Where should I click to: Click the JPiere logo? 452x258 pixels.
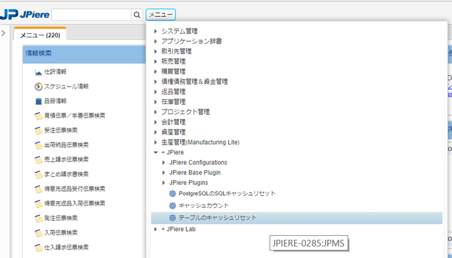[x=25, y=14]
